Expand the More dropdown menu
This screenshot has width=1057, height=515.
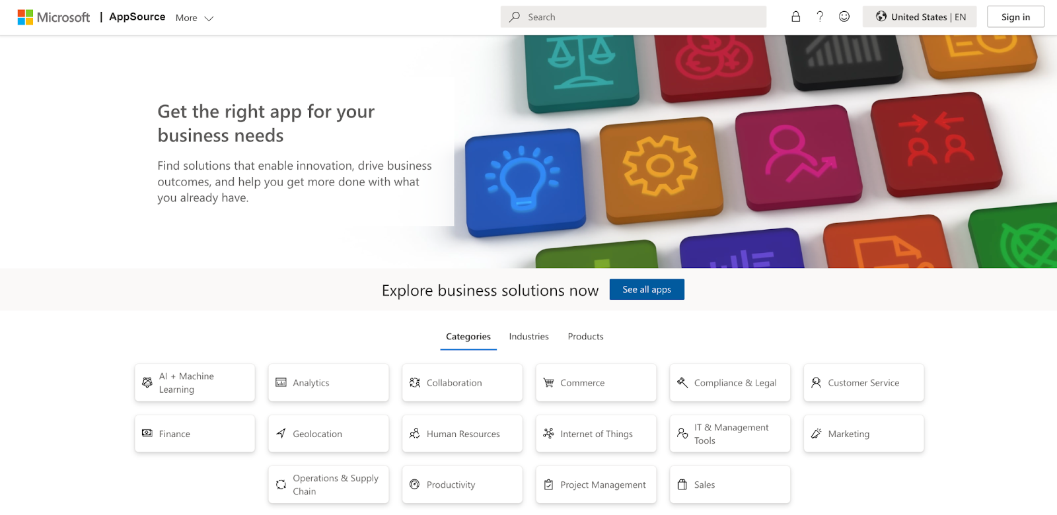pyautogui.click(x=194, y=18)
